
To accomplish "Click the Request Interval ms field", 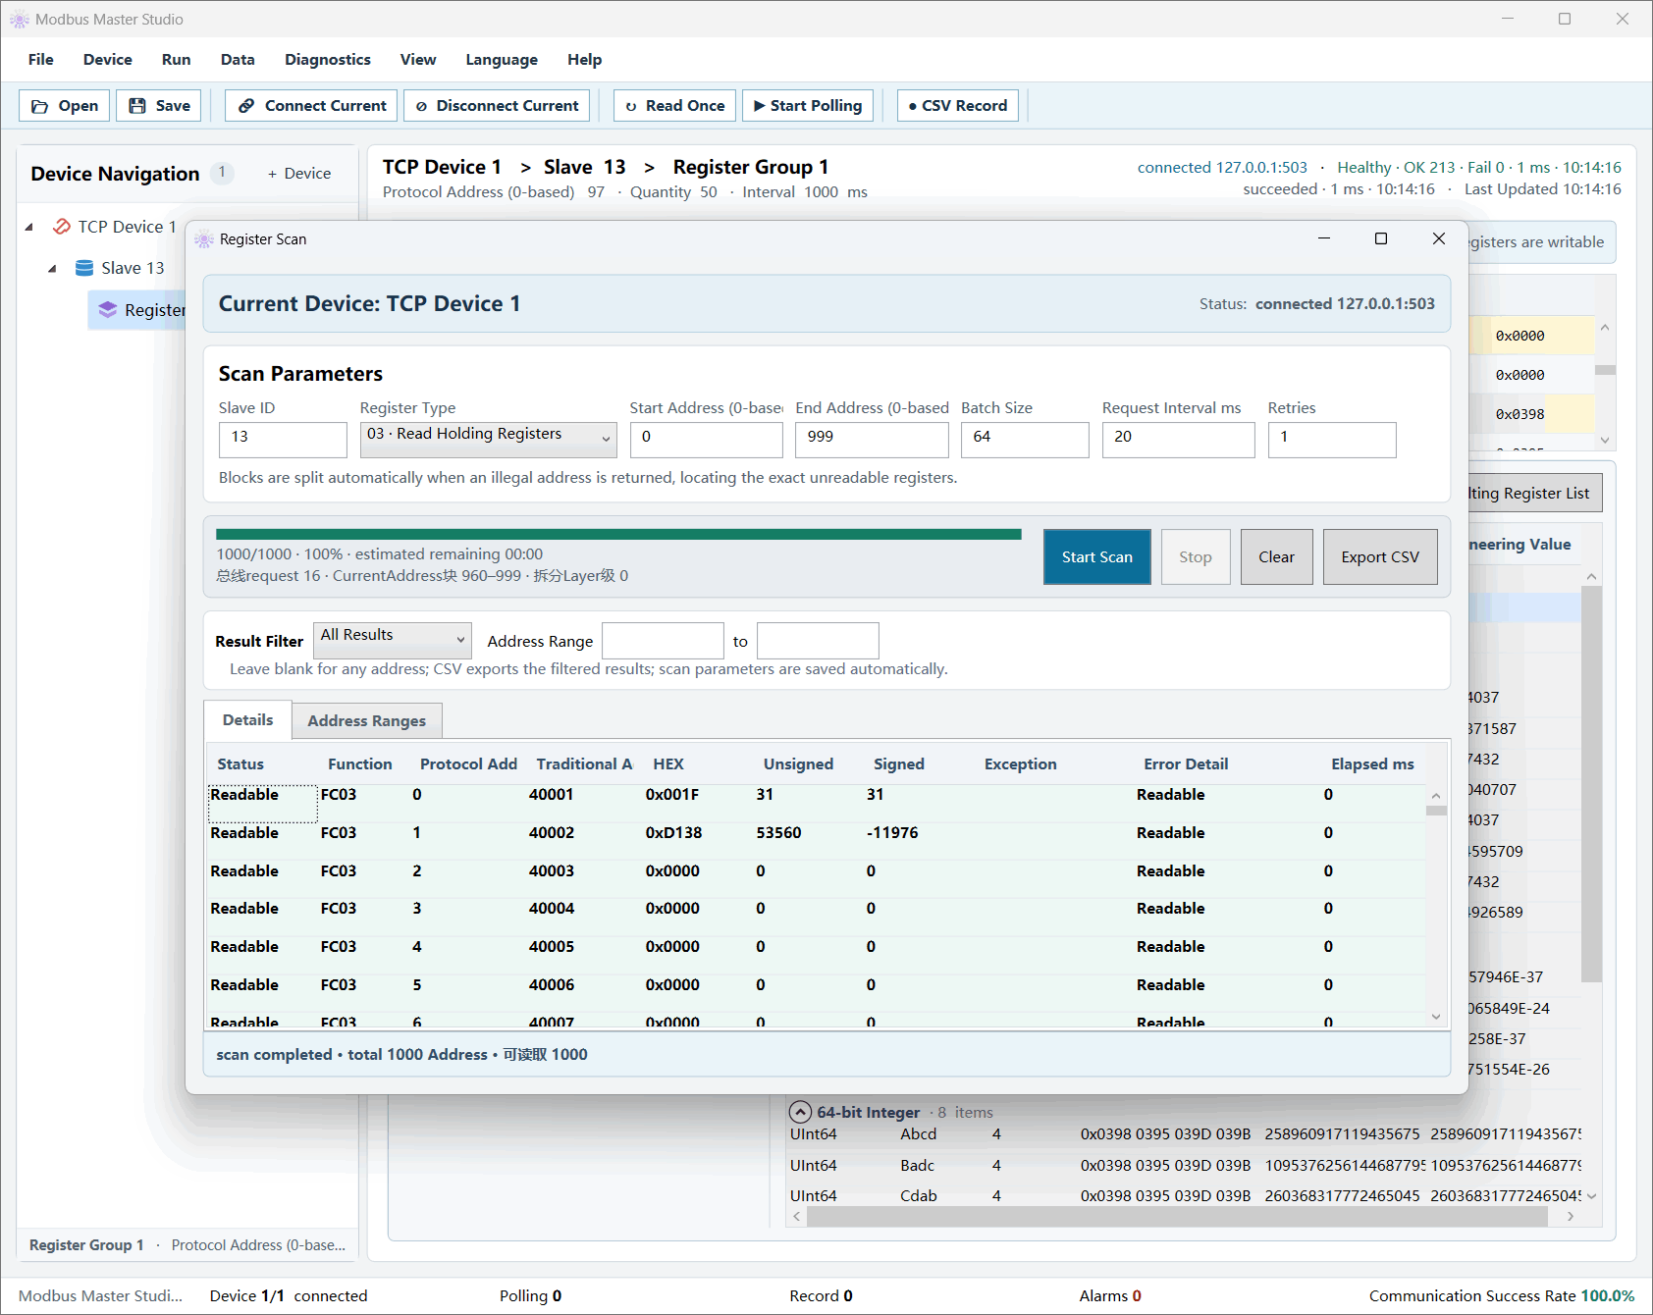I will tap(1179, 440).
